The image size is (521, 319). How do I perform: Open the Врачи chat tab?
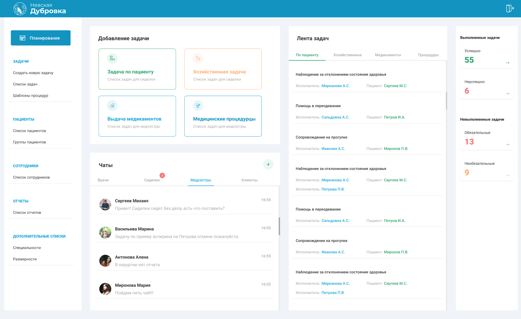tap(103, 180)
